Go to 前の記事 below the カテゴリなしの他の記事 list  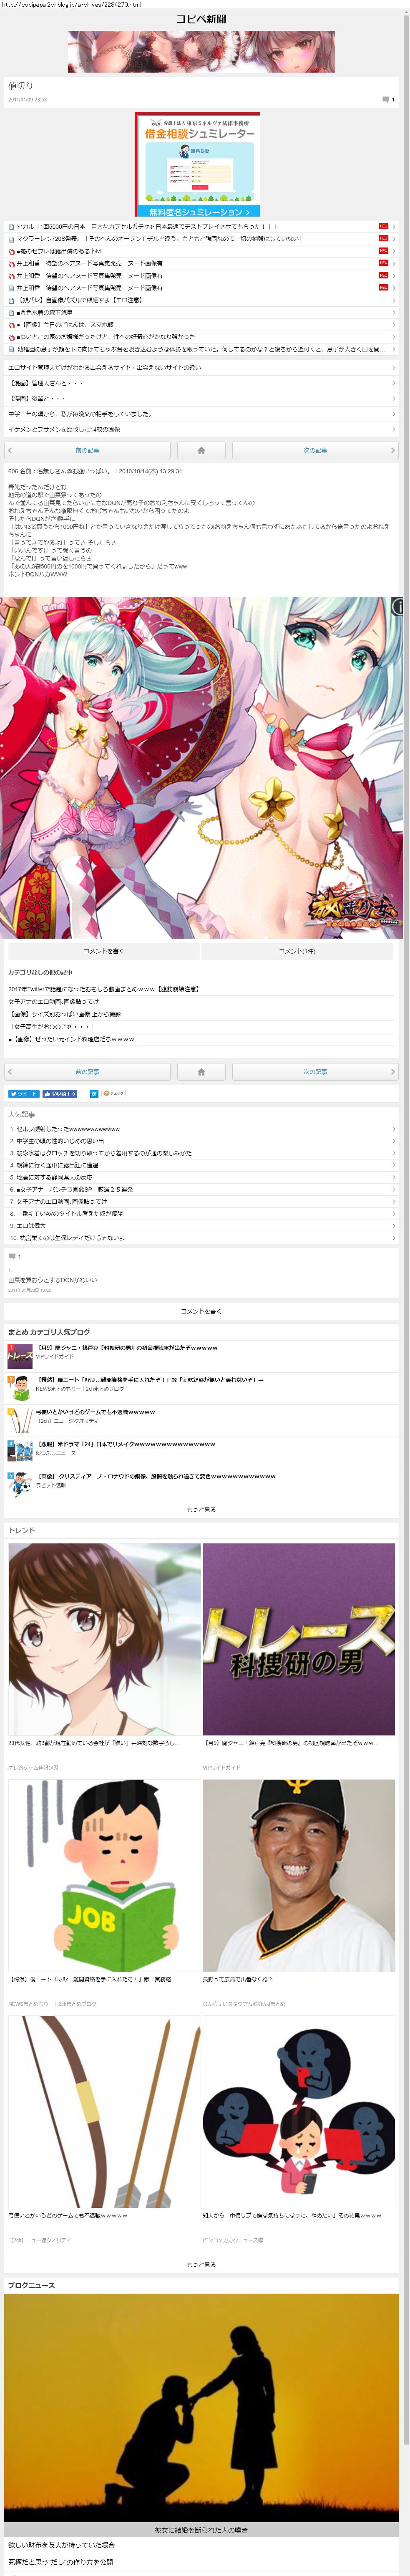point(87,1071)
